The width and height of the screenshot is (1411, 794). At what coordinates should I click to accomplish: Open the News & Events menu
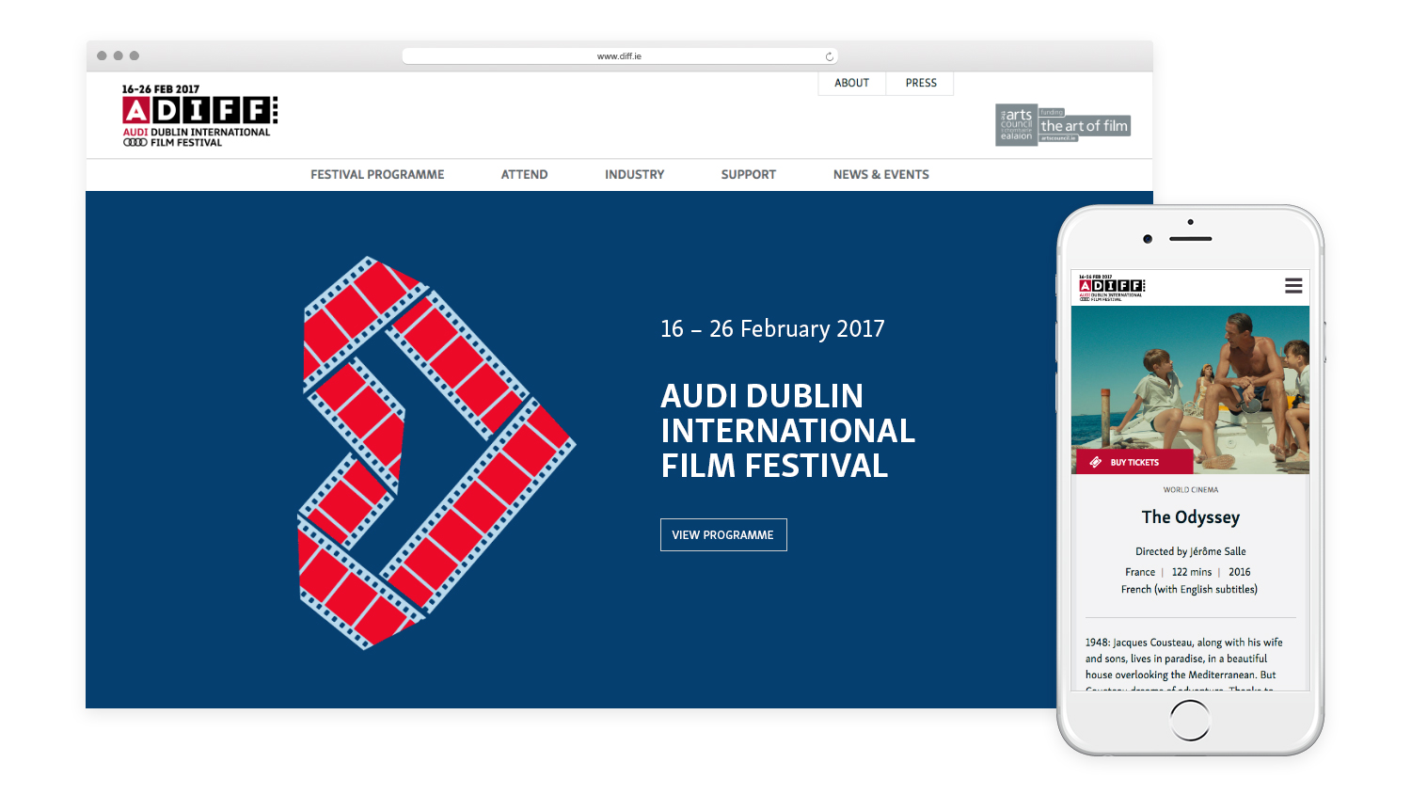tap(880, 175)
